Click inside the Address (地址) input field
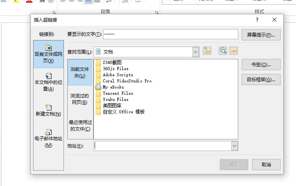This screenshot has height=186, width=296. [162, 146]
